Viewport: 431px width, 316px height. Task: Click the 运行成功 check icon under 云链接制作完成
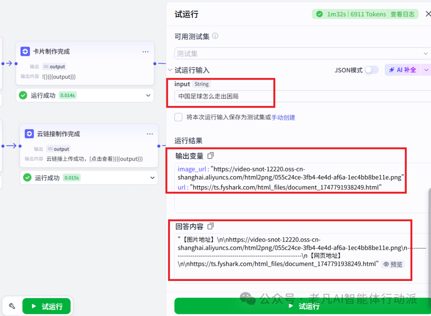pos(27,178)
